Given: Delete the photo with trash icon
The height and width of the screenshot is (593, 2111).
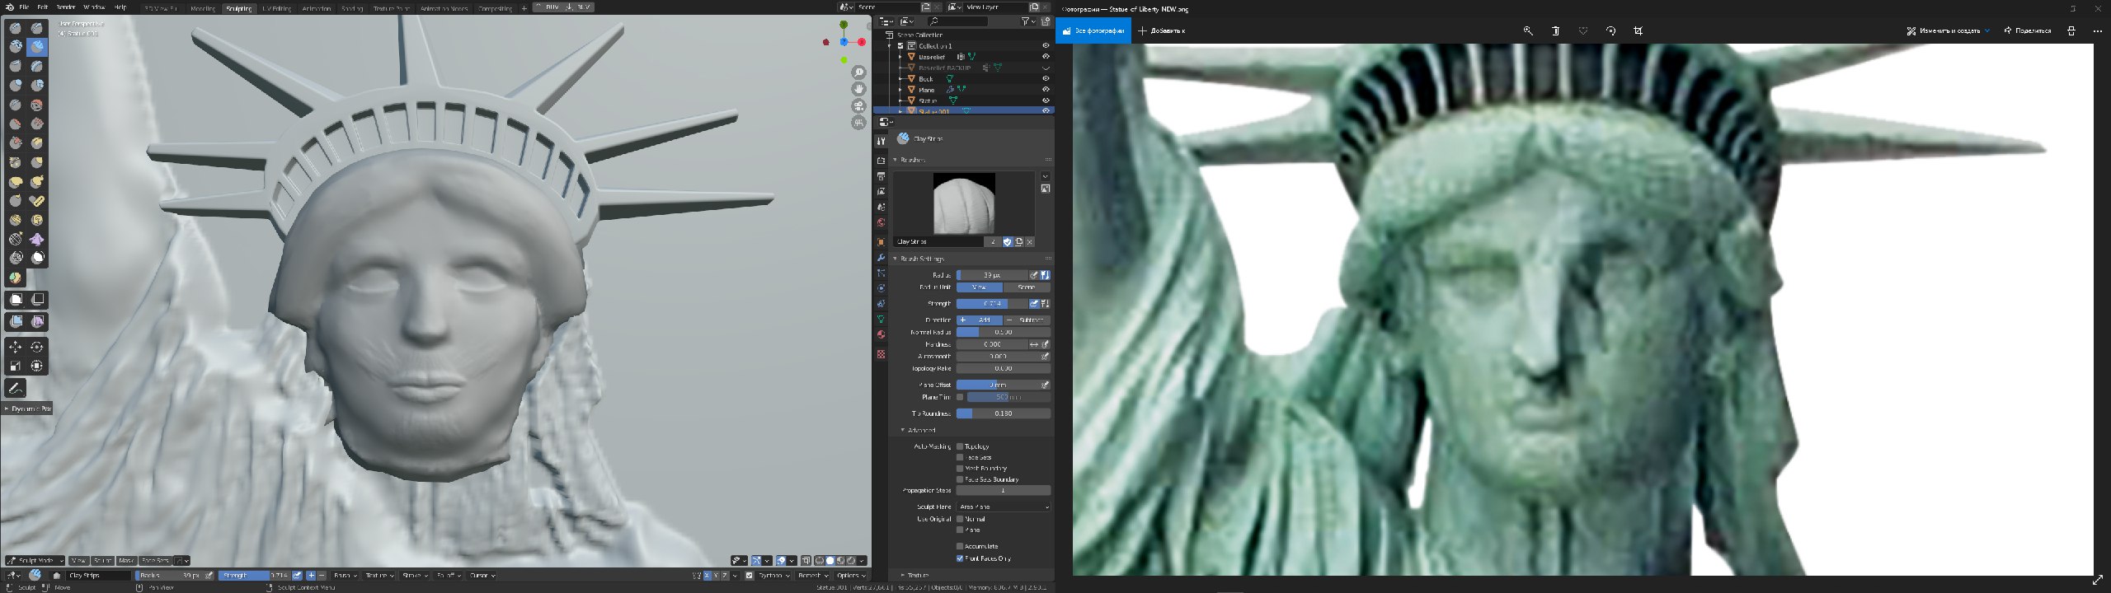Looking at the screenshot, I should coord(1555,30).
